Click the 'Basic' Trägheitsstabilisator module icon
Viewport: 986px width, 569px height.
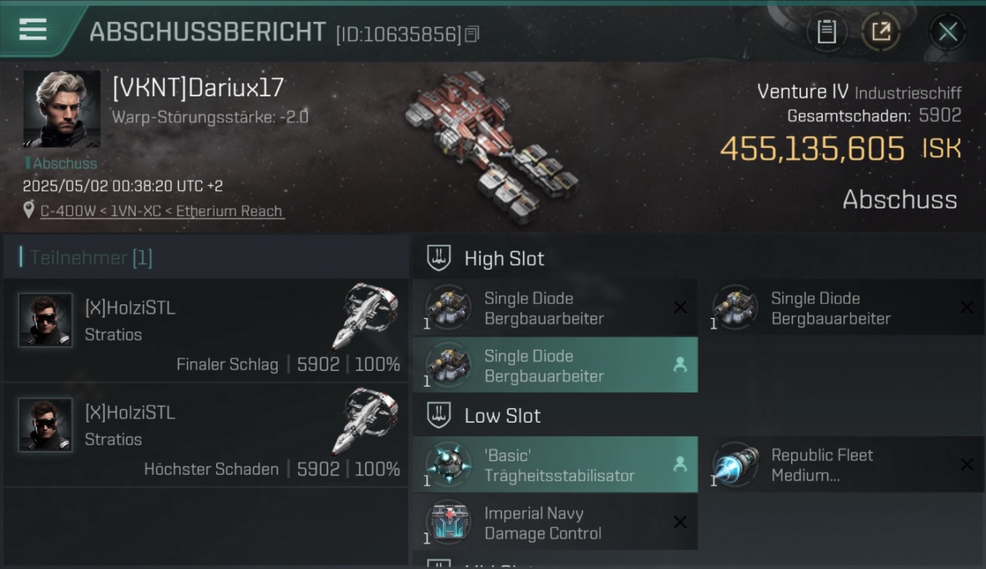point(447,464)
